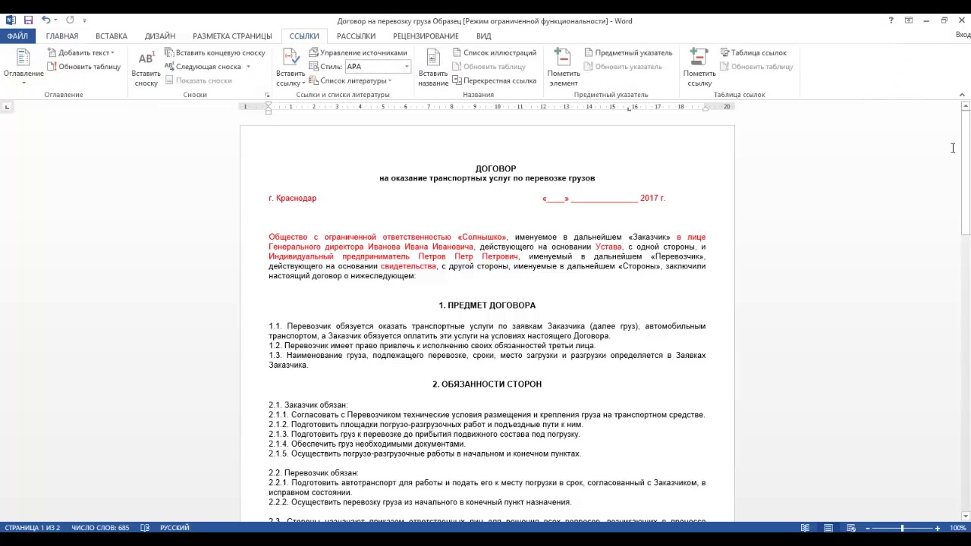Switch to the ДИЗАЙН (Design) tab
Screen dimensions: 971x546
[x=160, y=36]
